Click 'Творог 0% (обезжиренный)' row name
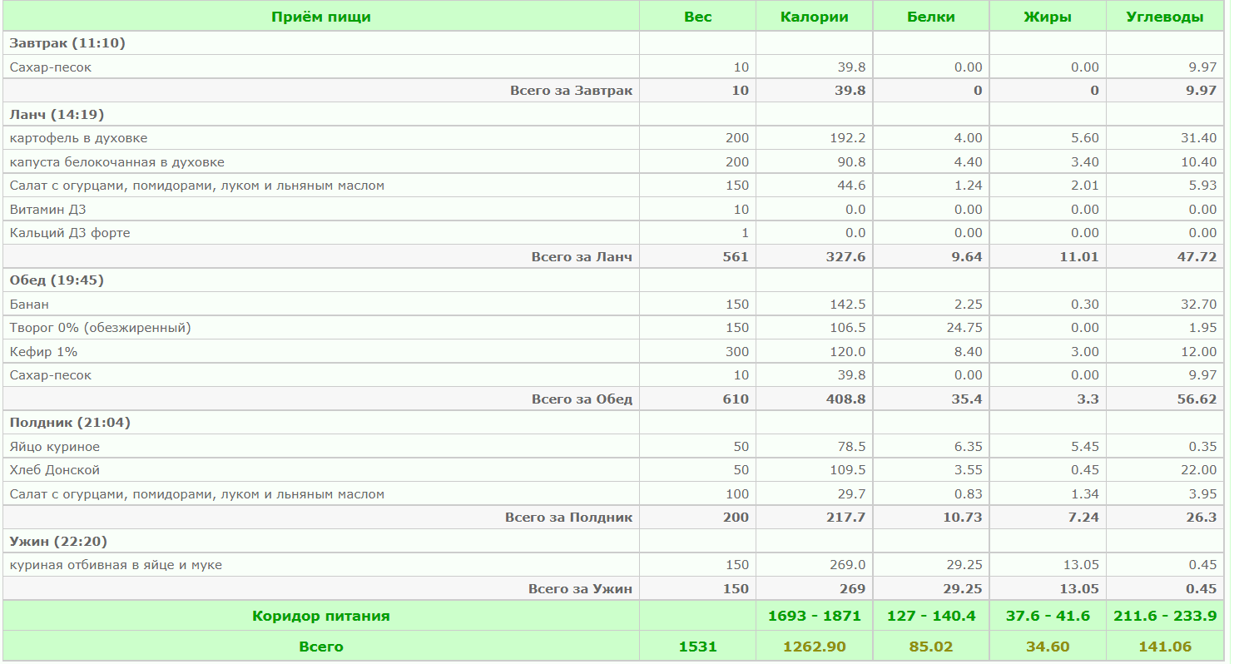1244x664 pixels. point(100,328)
